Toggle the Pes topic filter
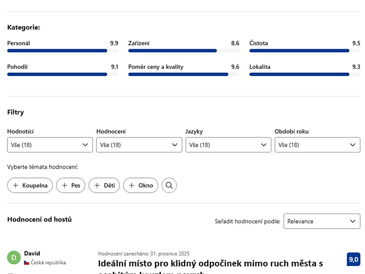This screenshot has width=365, height=274. coord(71,185)
